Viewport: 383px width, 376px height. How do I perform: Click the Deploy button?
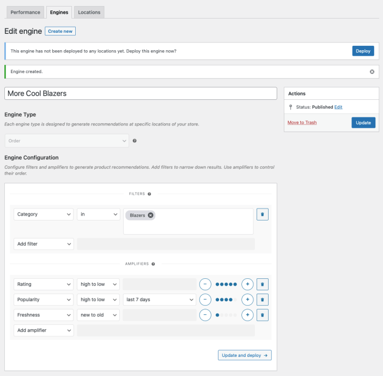(x=363, y=51)
